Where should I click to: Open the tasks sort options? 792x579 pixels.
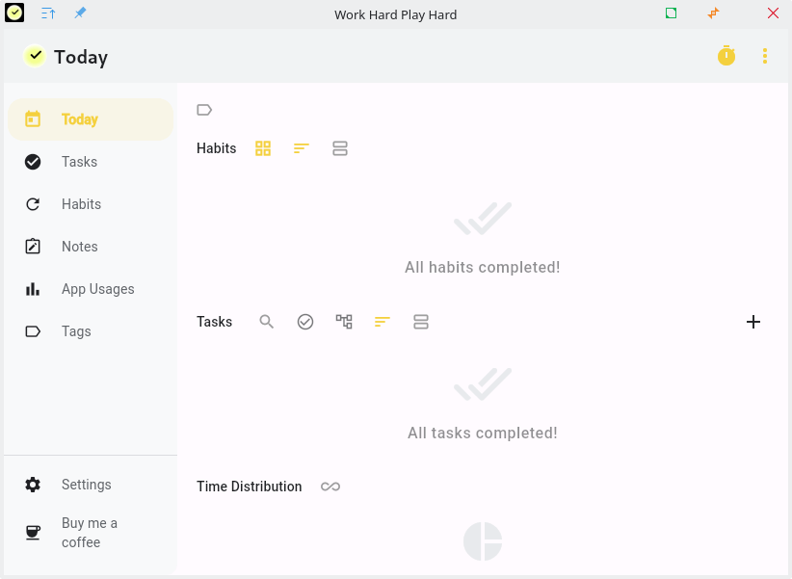point(383,322)
